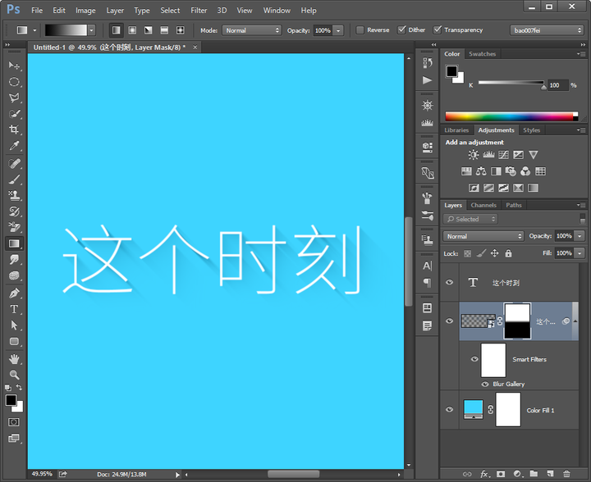
Task: Select the Horizontal Type tool
Action: pos(14,309)
